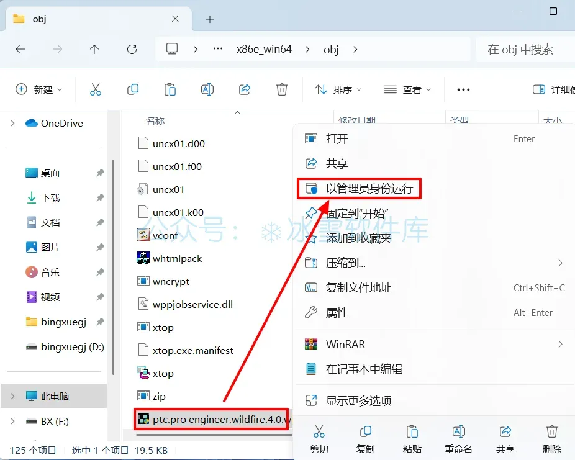
Task: Close the obj tab
Action: click(175, 19)
